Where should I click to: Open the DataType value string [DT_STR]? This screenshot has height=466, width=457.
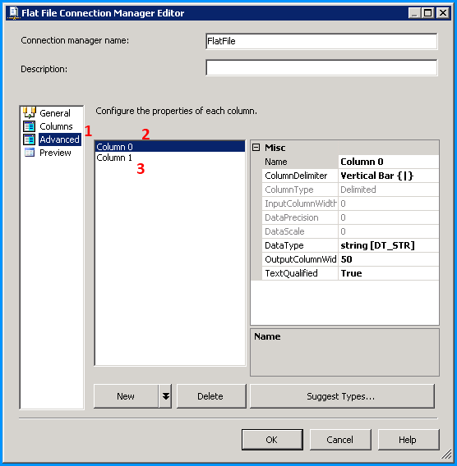click(388, 245)
